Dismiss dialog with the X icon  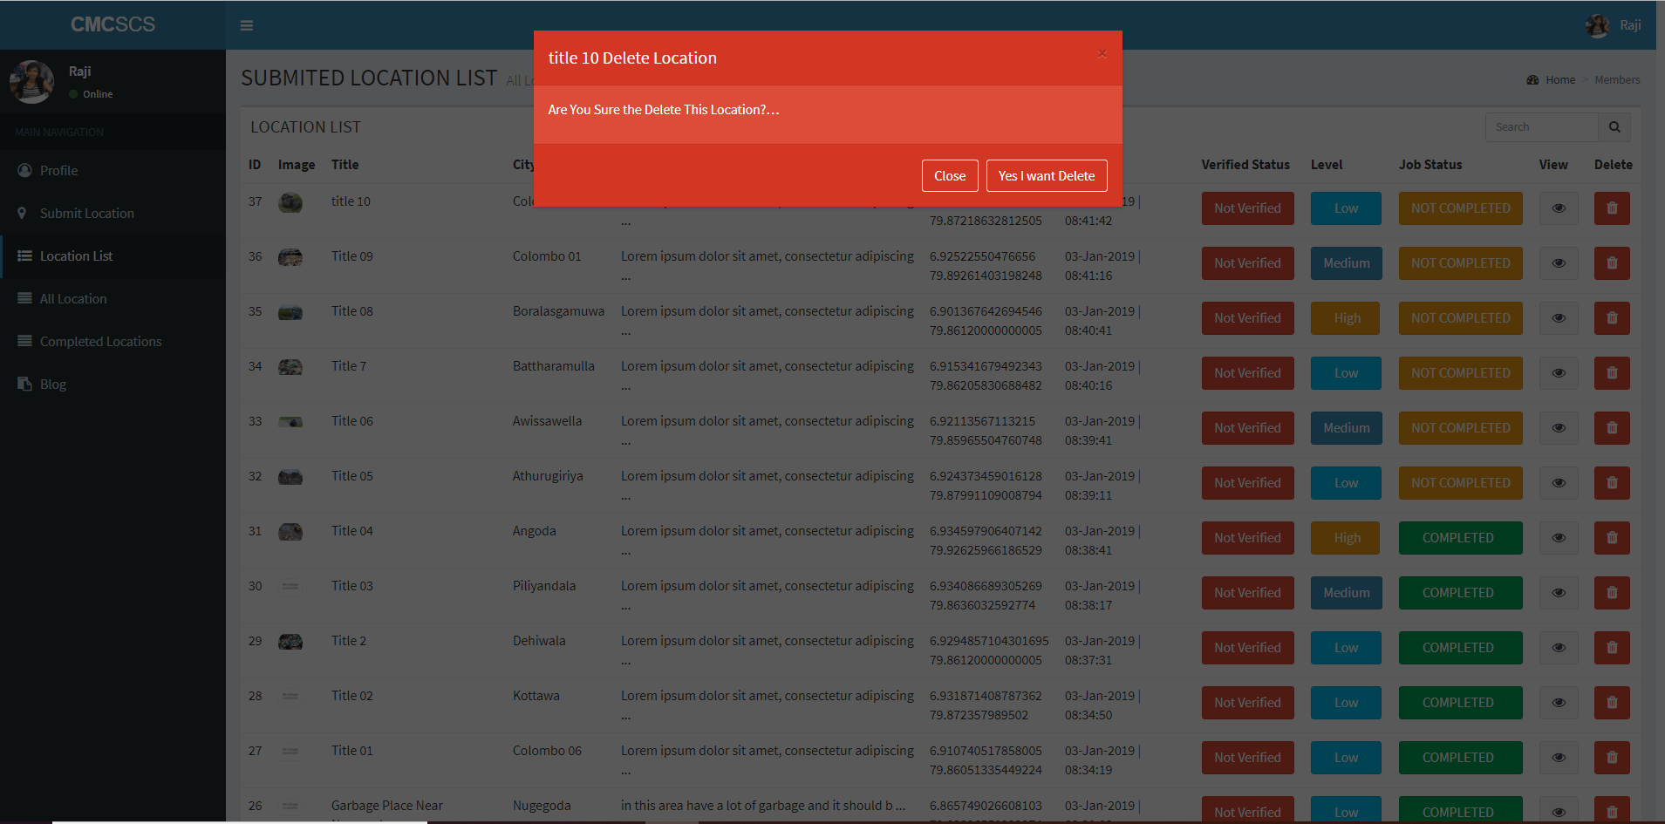click(x=1102, y=54)
